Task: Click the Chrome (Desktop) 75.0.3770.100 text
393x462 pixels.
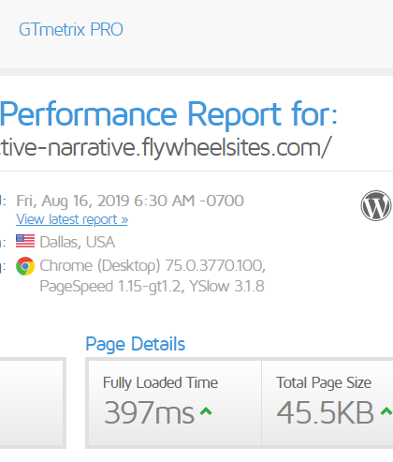Action: (153, 265)
